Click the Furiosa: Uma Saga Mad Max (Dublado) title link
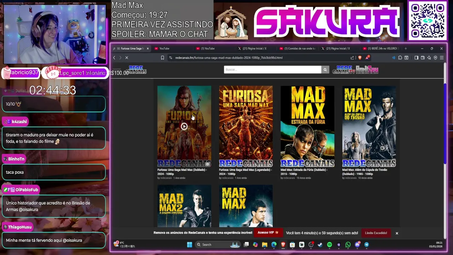The width and height of the screenshot is (453, 255). coord(182,172)
